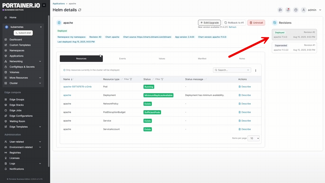
Task: Click the sidebar vertical scrollbar
Action: [x=49, y=91]
